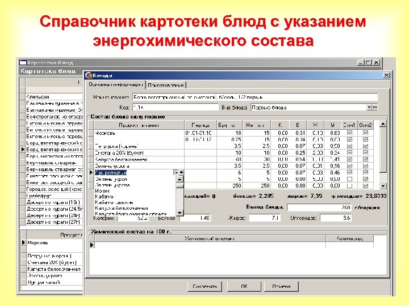Click the OK button
The height and width of the screenshot is (306, 409).
[244, 286]
